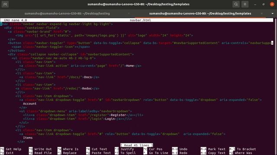Click navbar.html filename in nano title

pyautogui.click(x=140, y=20)
